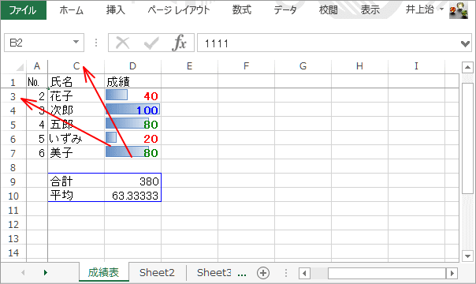Click the user account picture
The height and width of the screenshot is (284, 476).
pyautogui.click(x=459, y=10)
